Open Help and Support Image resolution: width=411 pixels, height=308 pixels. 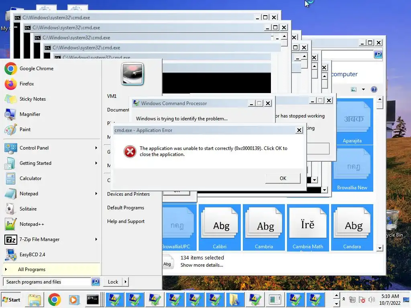point(126,221)
